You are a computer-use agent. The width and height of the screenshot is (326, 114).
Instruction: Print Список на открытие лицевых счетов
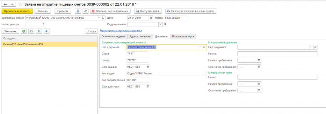191,11
